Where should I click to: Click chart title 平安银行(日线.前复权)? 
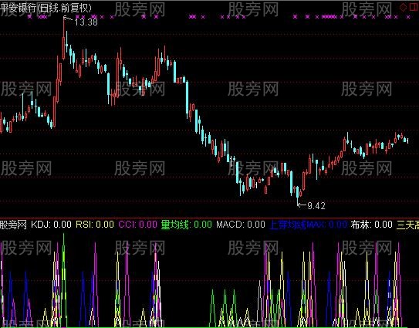point(46,8)
